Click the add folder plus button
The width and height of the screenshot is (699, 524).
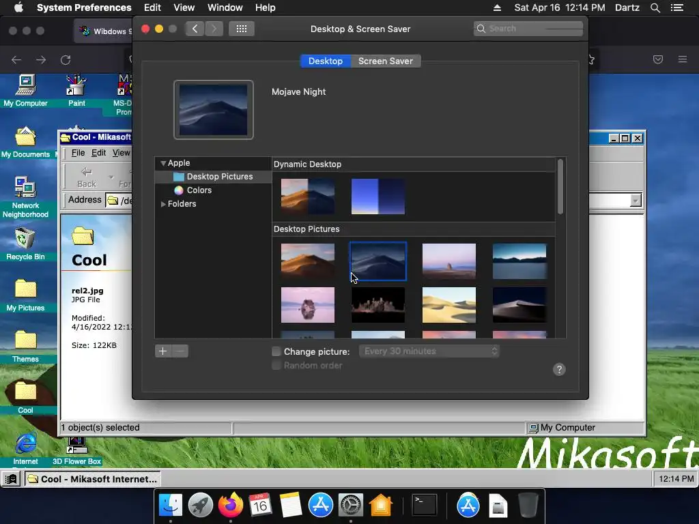(x=162, y=351)
